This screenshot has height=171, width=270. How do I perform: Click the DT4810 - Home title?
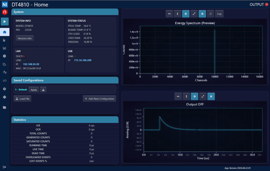point(30,5)
